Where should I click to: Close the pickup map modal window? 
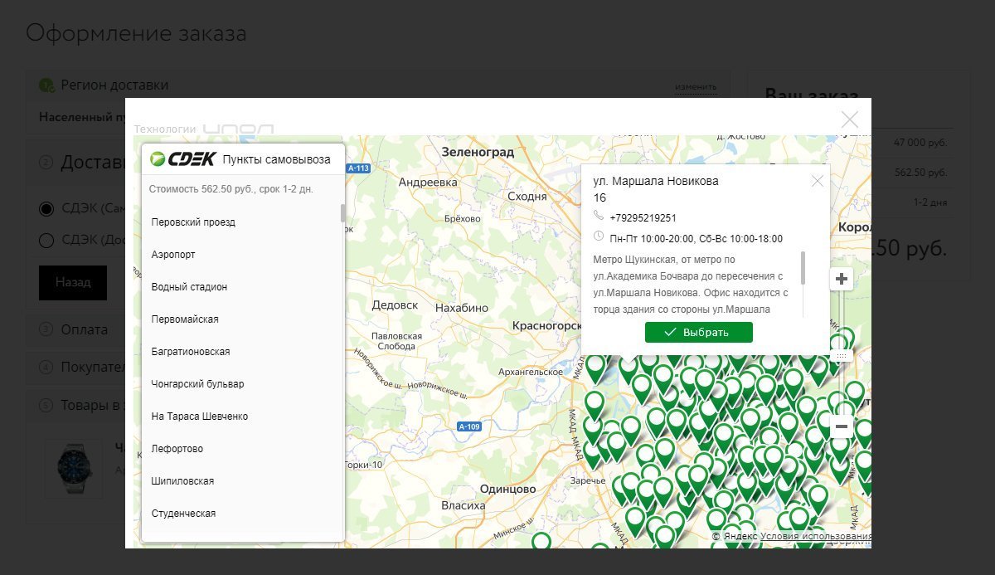tap(850, 119)
